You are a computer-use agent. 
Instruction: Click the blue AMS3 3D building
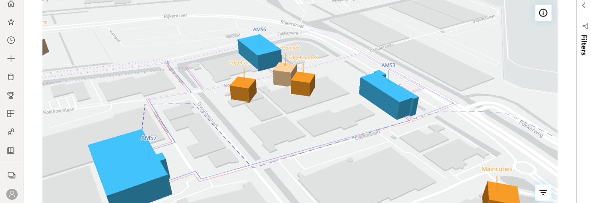[388, 95]
